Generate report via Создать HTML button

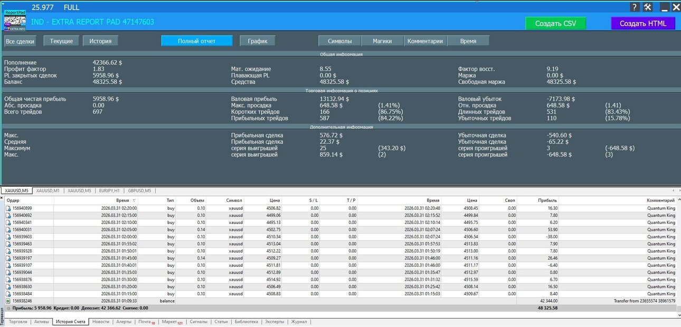point(643,23)
